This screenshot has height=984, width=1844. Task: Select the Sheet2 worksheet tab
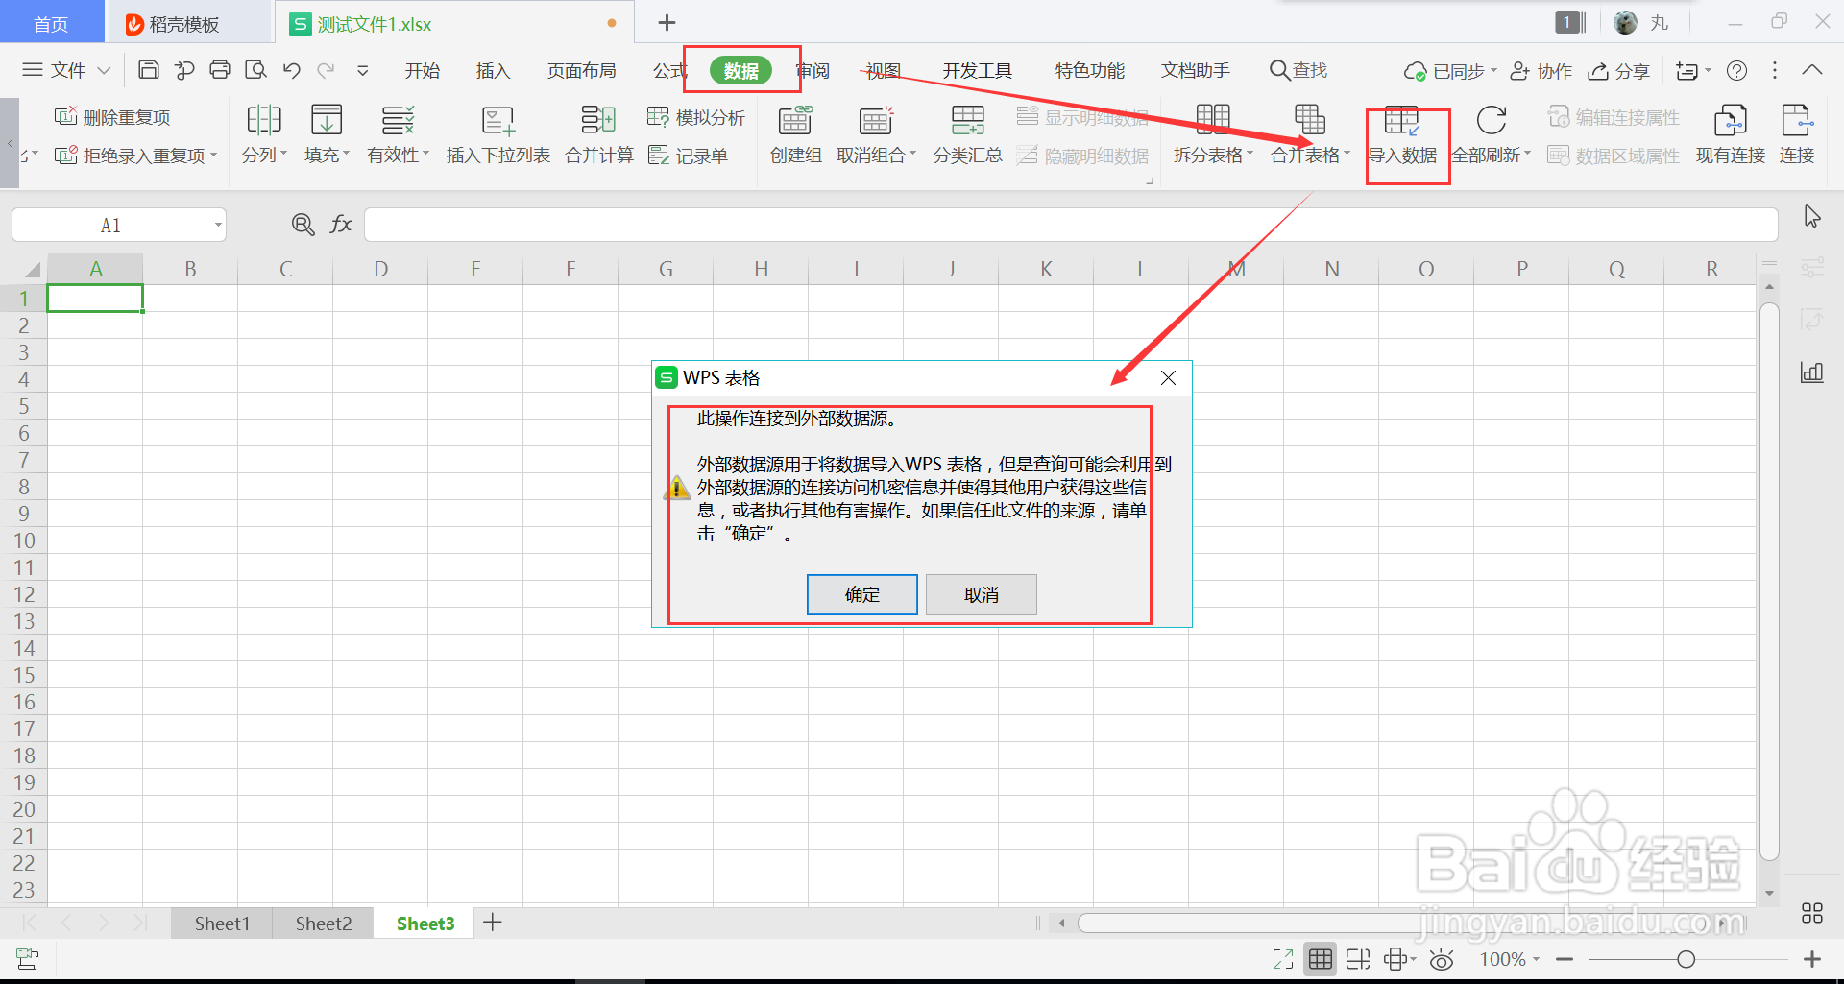coord(324,923)
